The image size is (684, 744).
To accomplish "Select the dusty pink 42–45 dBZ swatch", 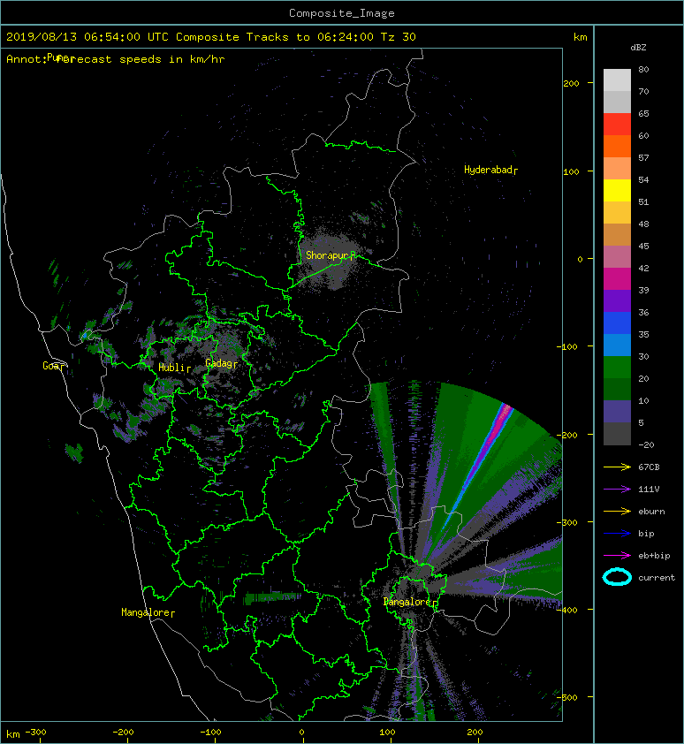I will 617,257.
